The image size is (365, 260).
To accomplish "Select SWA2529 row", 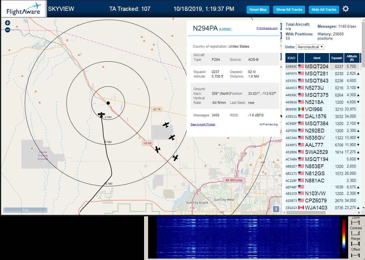I will coord(323,152).
